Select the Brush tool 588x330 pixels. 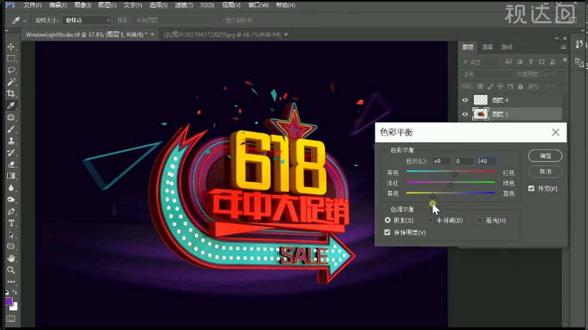(11, 129)
